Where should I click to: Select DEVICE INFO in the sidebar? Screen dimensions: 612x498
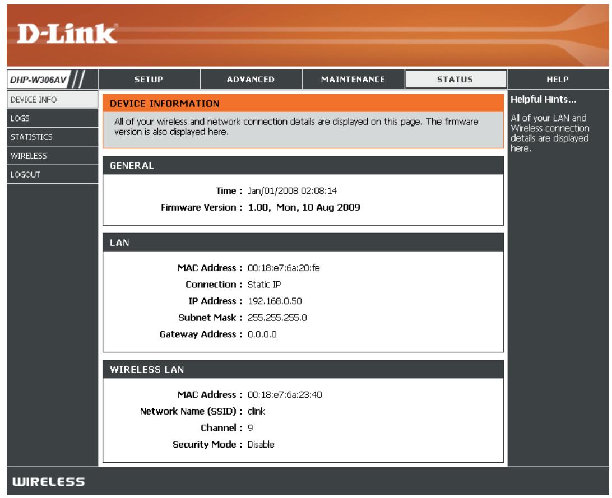(x=52, y=100)
